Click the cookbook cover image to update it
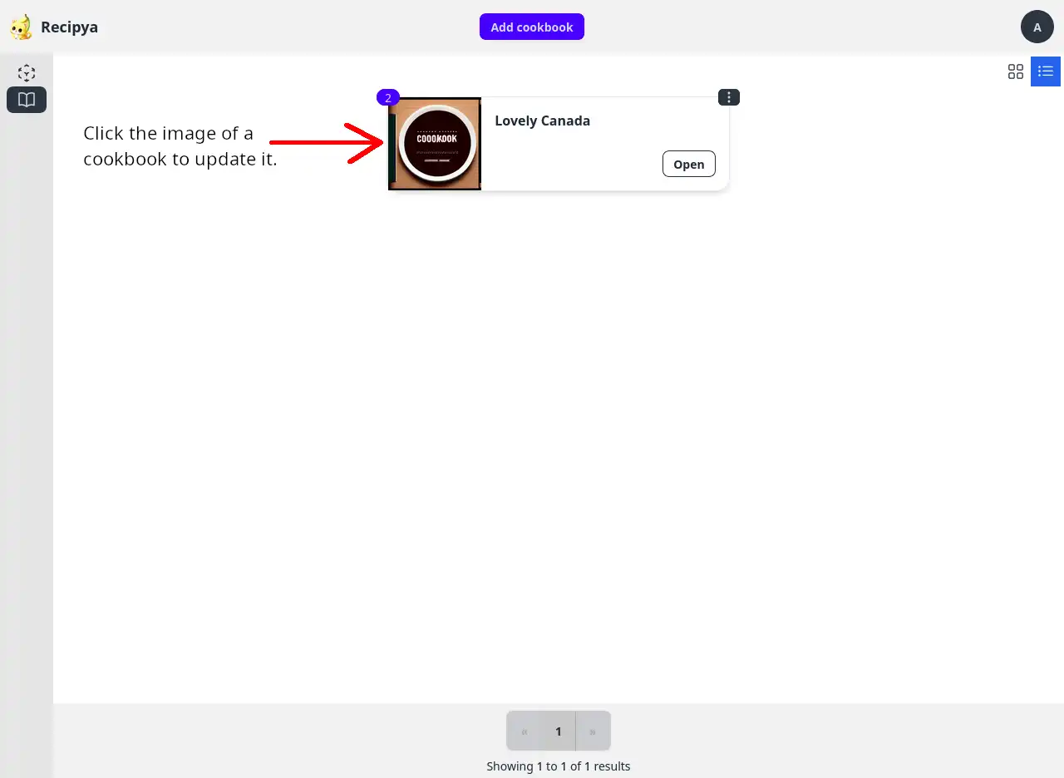 (x=435, y=144)
